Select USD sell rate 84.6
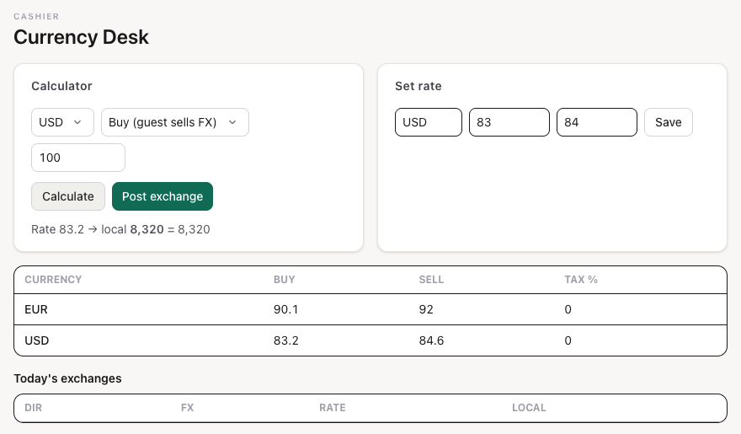741x434 pixels. pyautogui.click(x=431, y=340)
